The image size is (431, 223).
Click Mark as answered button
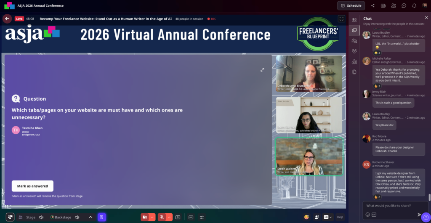tap(32, 186)
